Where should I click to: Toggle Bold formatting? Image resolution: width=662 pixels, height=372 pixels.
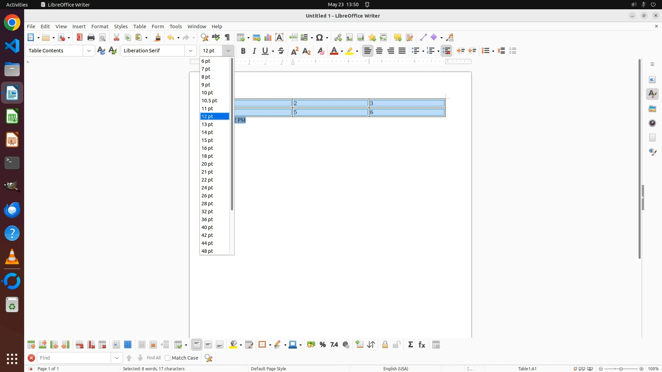[x=243, y=51]
